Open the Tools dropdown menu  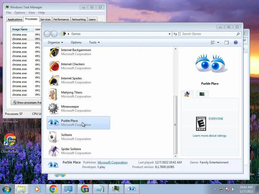click(x=94, y=42)
